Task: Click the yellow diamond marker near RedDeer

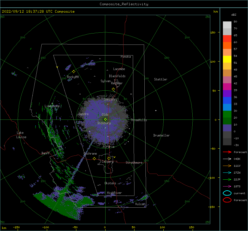Action: (x=114, y=89)
